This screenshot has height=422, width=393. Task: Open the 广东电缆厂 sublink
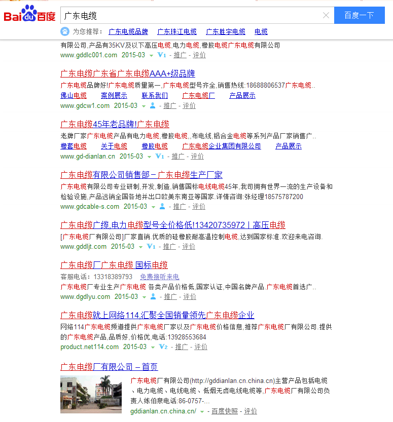(x=198, y=96)
